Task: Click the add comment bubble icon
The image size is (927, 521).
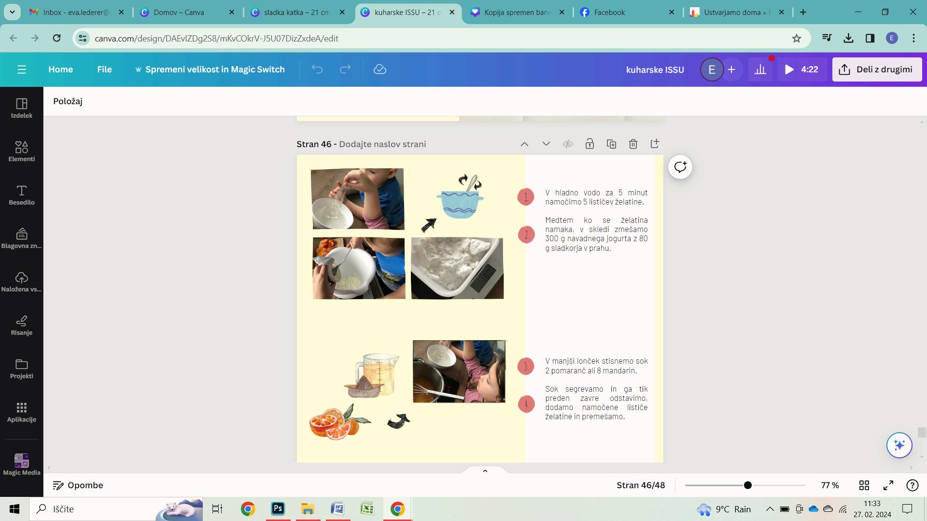Action: [680, 167]
